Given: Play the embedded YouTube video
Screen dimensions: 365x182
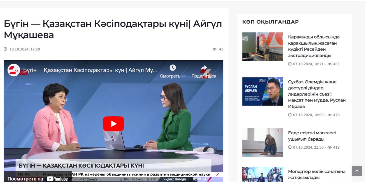Looking at the screenshot, I should (113, 124).
